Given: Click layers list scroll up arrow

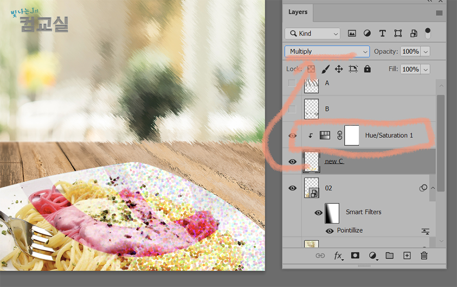Looking at the screenshot, I should [x=441, y=86].
